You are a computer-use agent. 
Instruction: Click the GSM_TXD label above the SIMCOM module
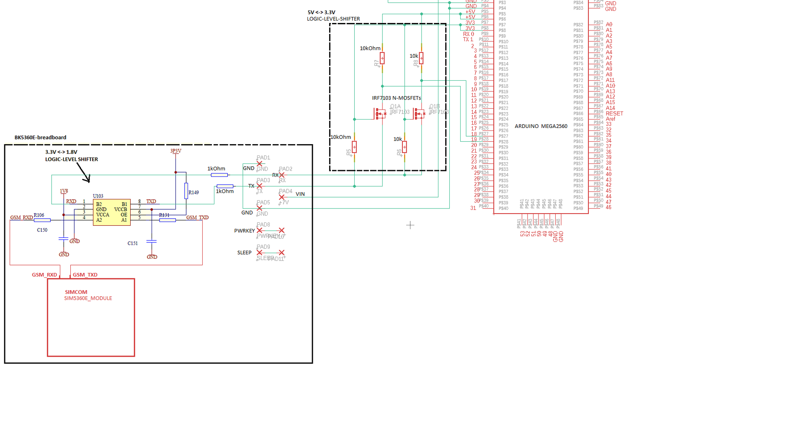[x=85, y=275]
